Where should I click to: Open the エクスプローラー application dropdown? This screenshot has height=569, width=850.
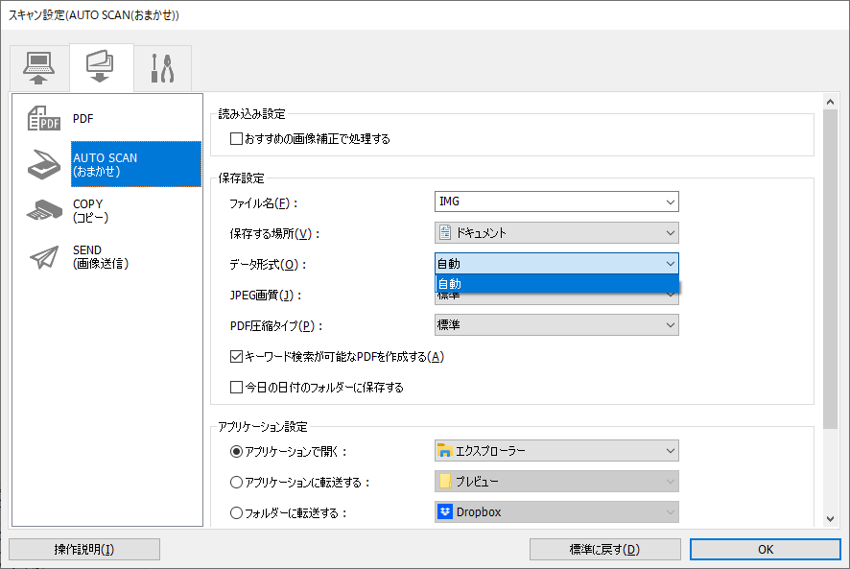click(556, 451)
